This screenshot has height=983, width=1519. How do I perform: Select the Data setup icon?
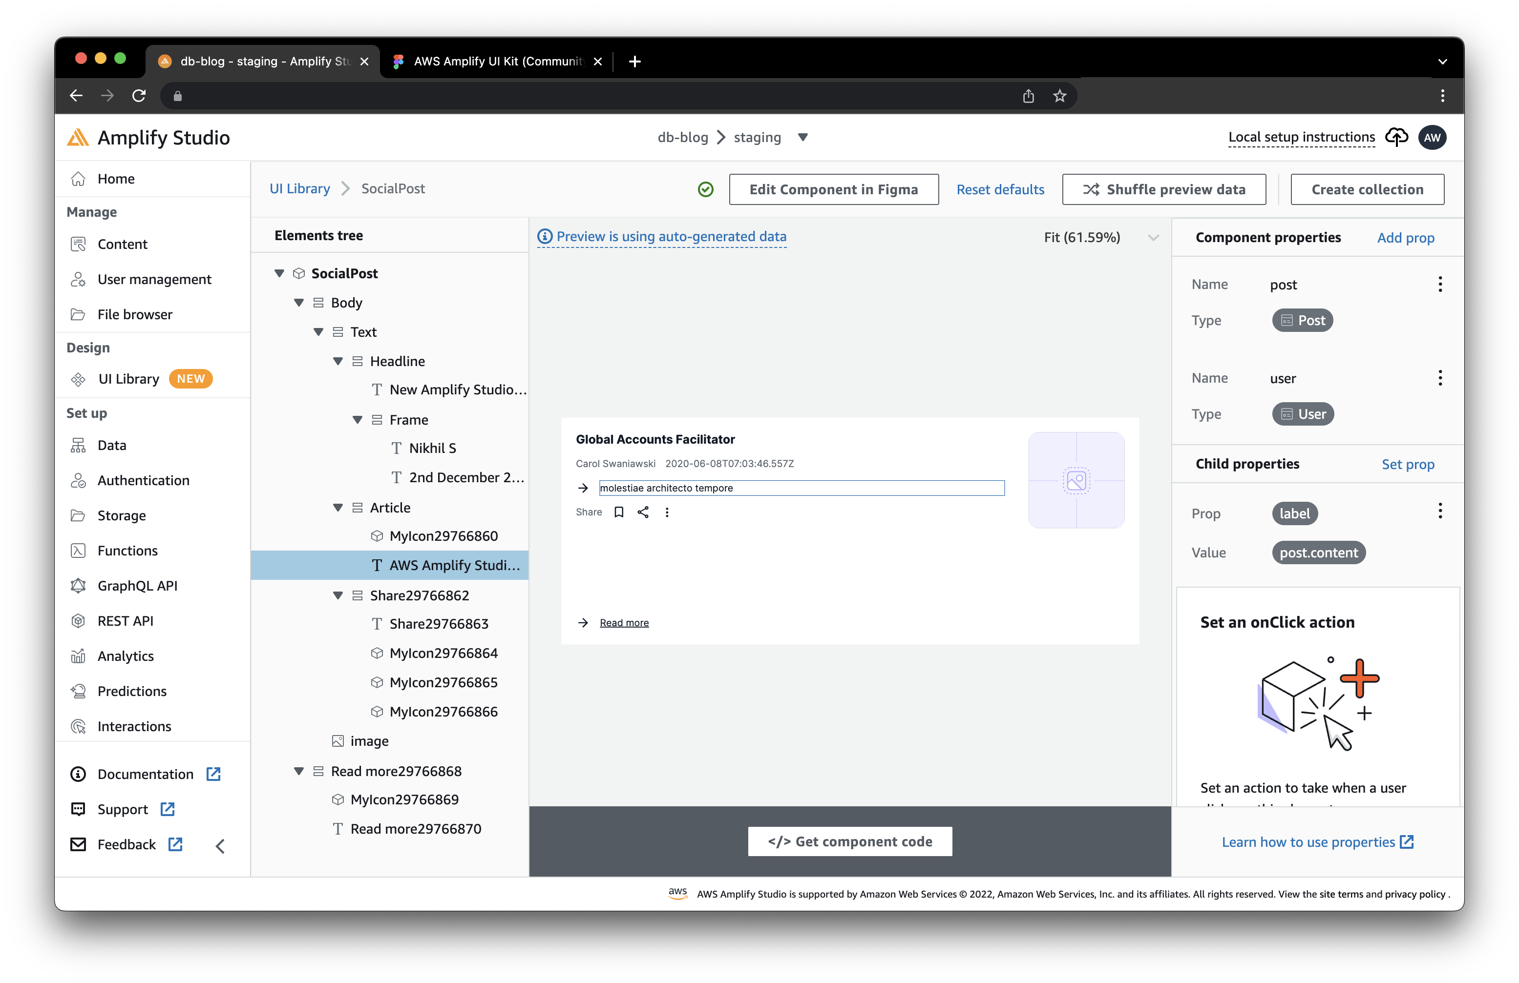click(x=78, y=445)
